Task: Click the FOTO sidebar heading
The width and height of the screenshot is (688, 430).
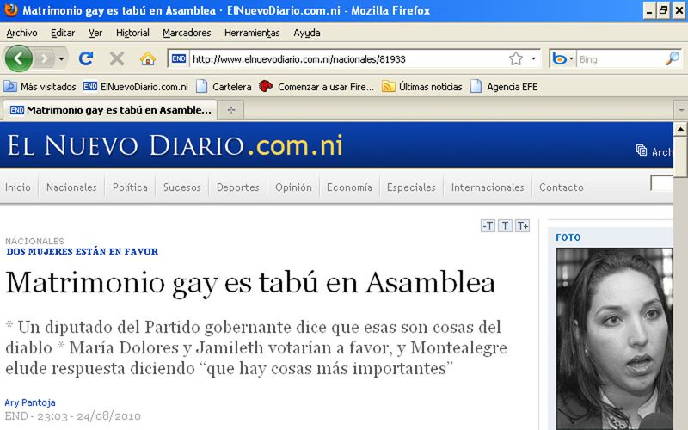Action: pyautogui.click(x=568, y=237)
